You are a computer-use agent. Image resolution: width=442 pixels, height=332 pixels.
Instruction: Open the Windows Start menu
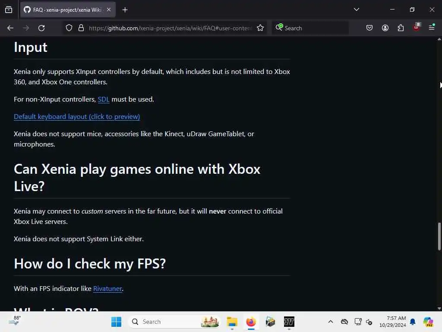116,322
